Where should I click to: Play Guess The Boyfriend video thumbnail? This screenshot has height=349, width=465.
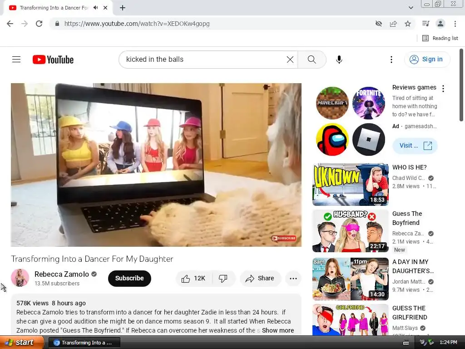click(x=350, y=230)
